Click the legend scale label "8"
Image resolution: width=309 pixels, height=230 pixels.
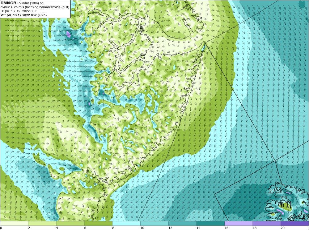click(113, 228)
